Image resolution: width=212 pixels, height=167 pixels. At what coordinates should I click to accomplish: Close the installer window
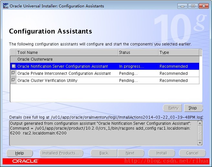pos(204,6)
